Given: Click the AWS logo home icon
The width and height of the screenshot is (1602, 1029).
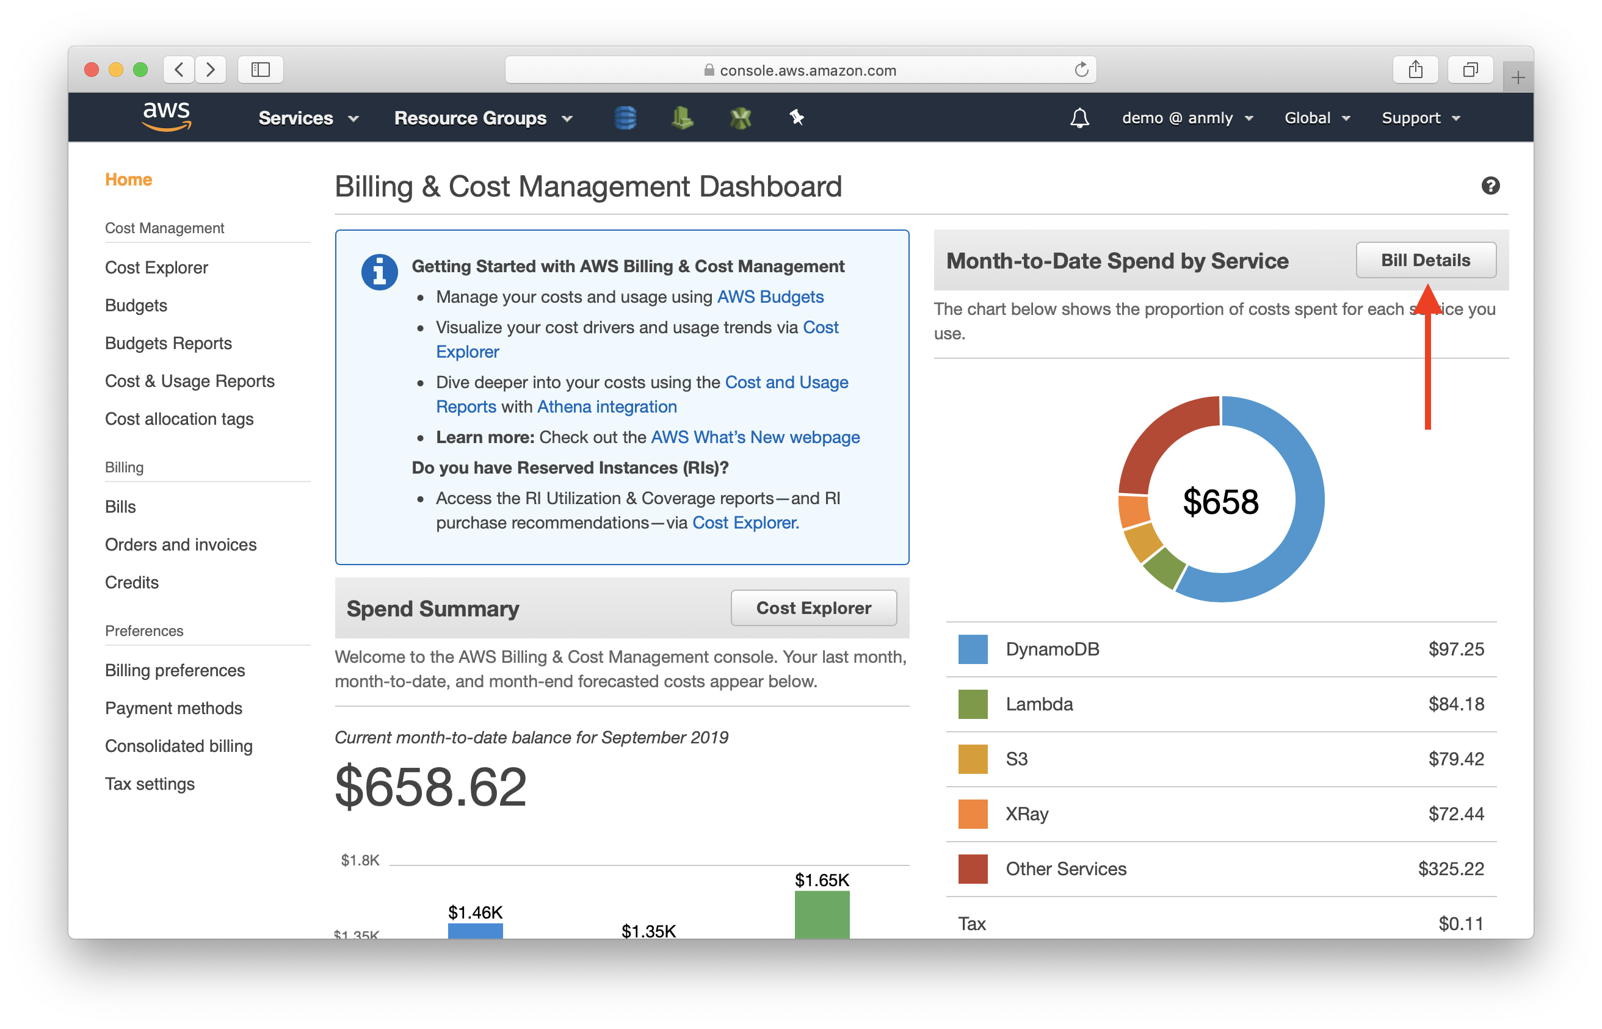Looking at the screenshot, I should tap(167, 117).
